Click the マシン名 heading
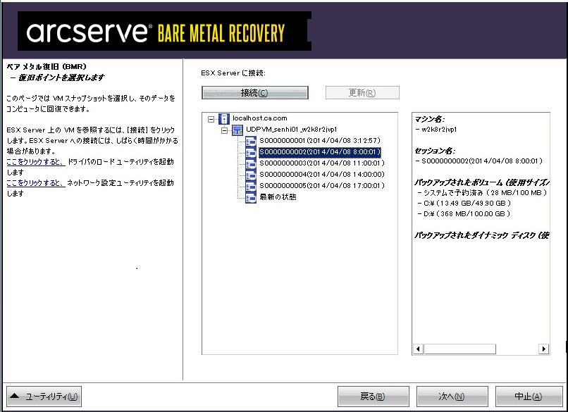Screen dimensions: 568x412 tap(430, 119)
